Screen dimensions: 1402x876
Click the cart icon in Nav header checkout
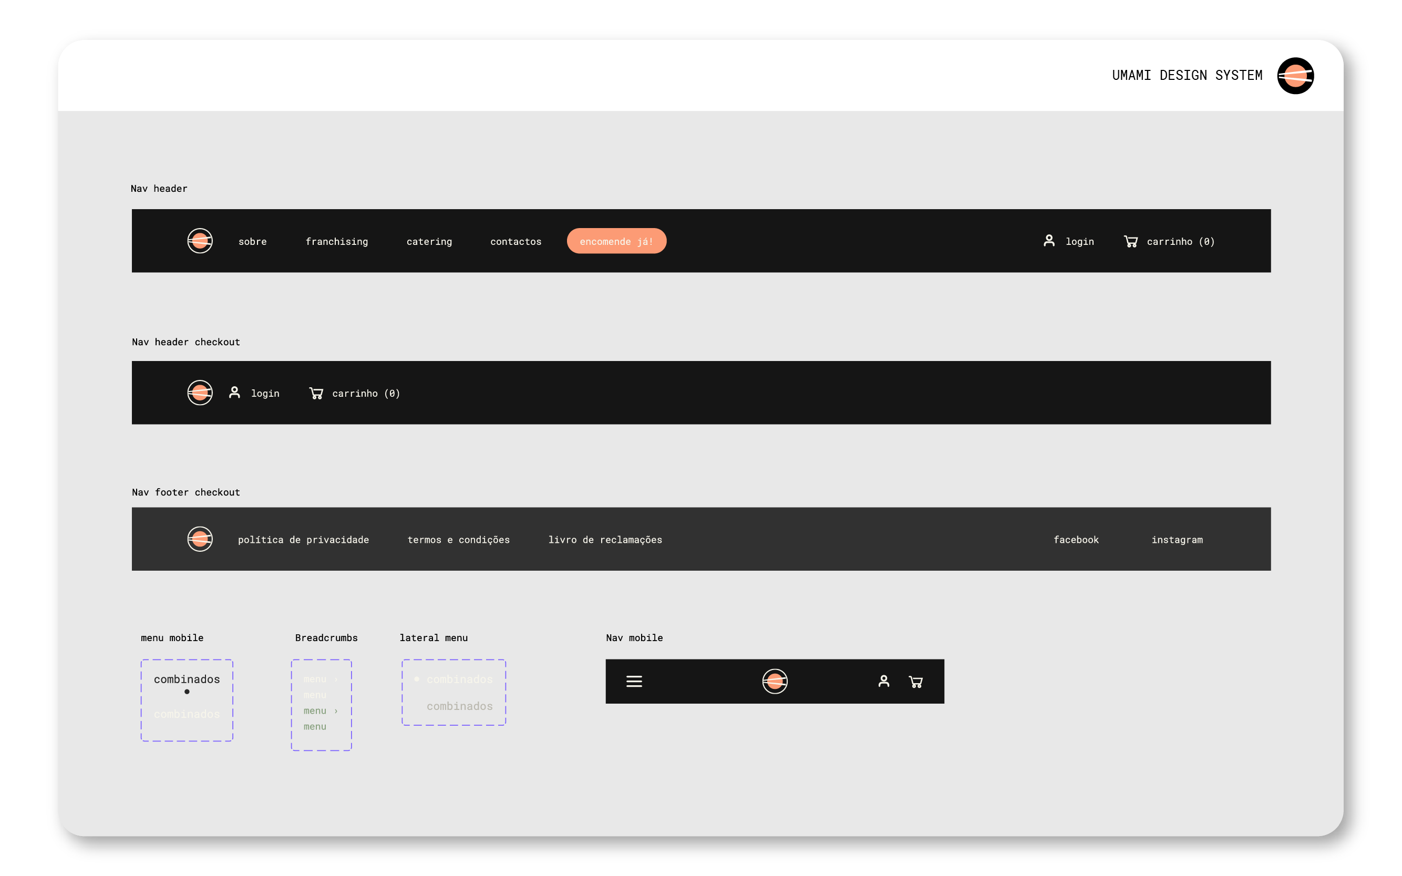(316, 394)
